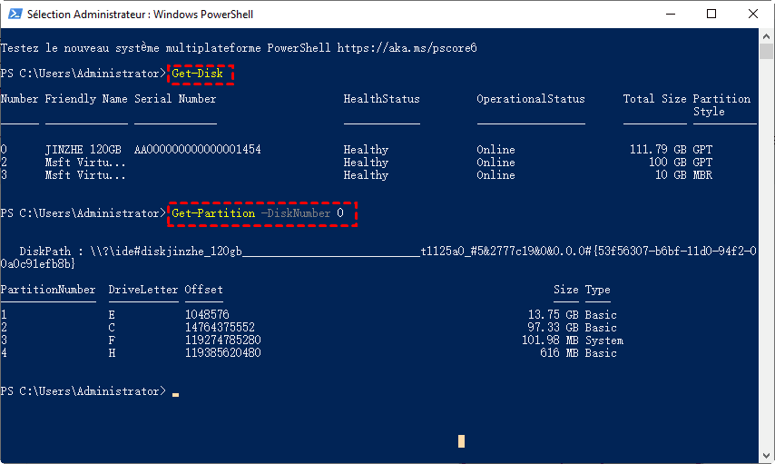Minimize the PowerShell window
This screenshot has width=775, height=464.
(x=672, y=15)
